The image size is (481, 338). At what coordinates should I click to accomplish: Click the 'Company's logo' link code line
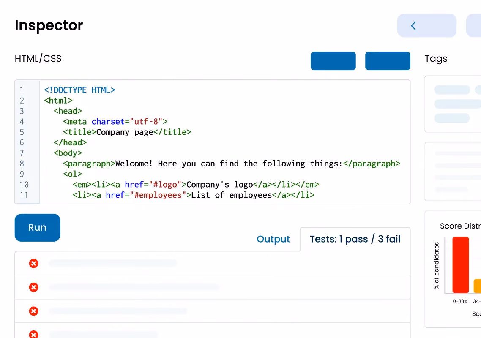(196, 185)
